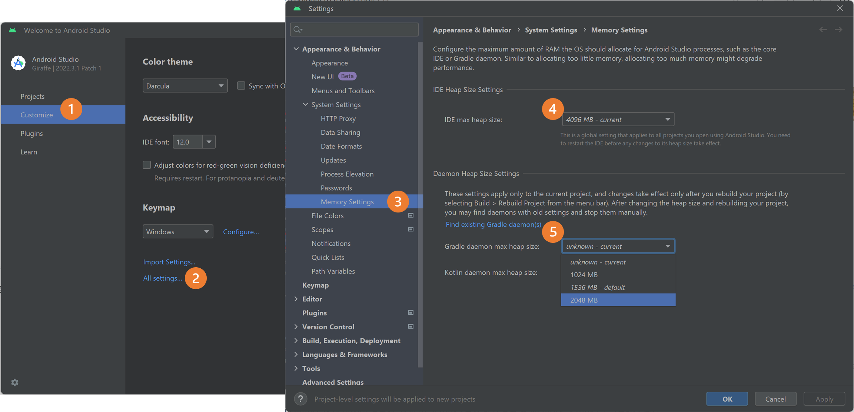
Task: Enable the Sync with OS checkbox
Action: click(241, 86)
